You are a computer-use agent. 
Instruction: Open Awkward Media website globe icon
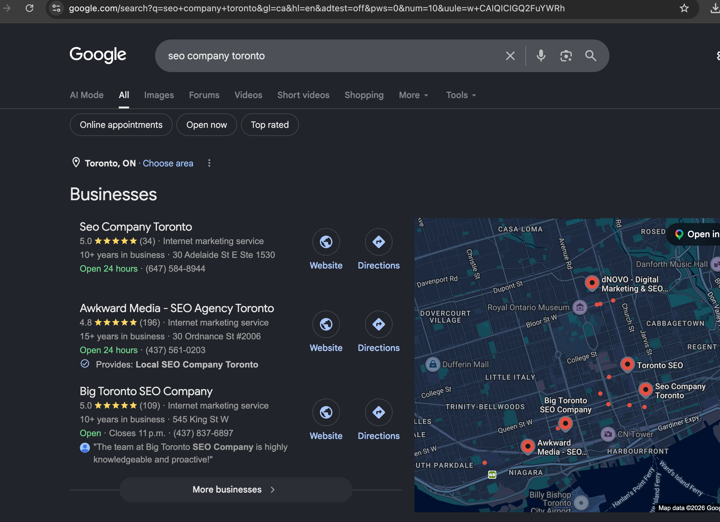[326, 324]
